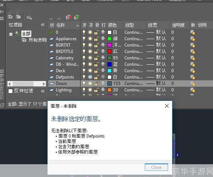Toggle freeze sun icon for Cabinetry layer
Viewport: 213px width, 177px height.
point(90,58)
